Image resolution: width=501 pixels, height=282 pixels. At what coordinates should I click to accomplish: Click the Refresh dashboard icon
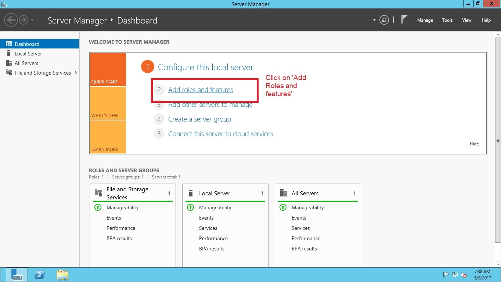point(384,20)
